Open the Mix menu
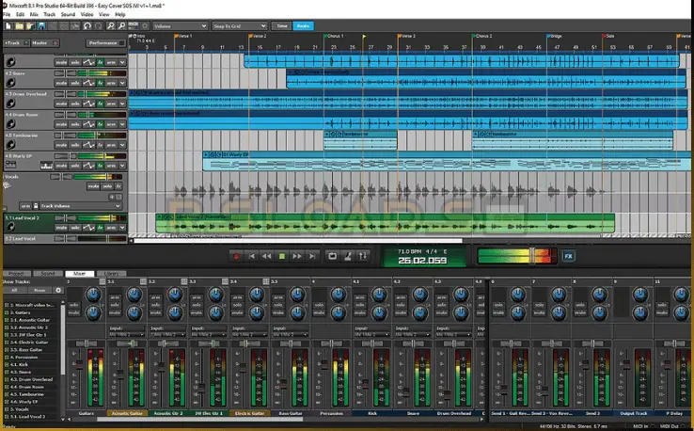Image resolution: width=694 pixels, height=431 pixels. coord(34,15)
